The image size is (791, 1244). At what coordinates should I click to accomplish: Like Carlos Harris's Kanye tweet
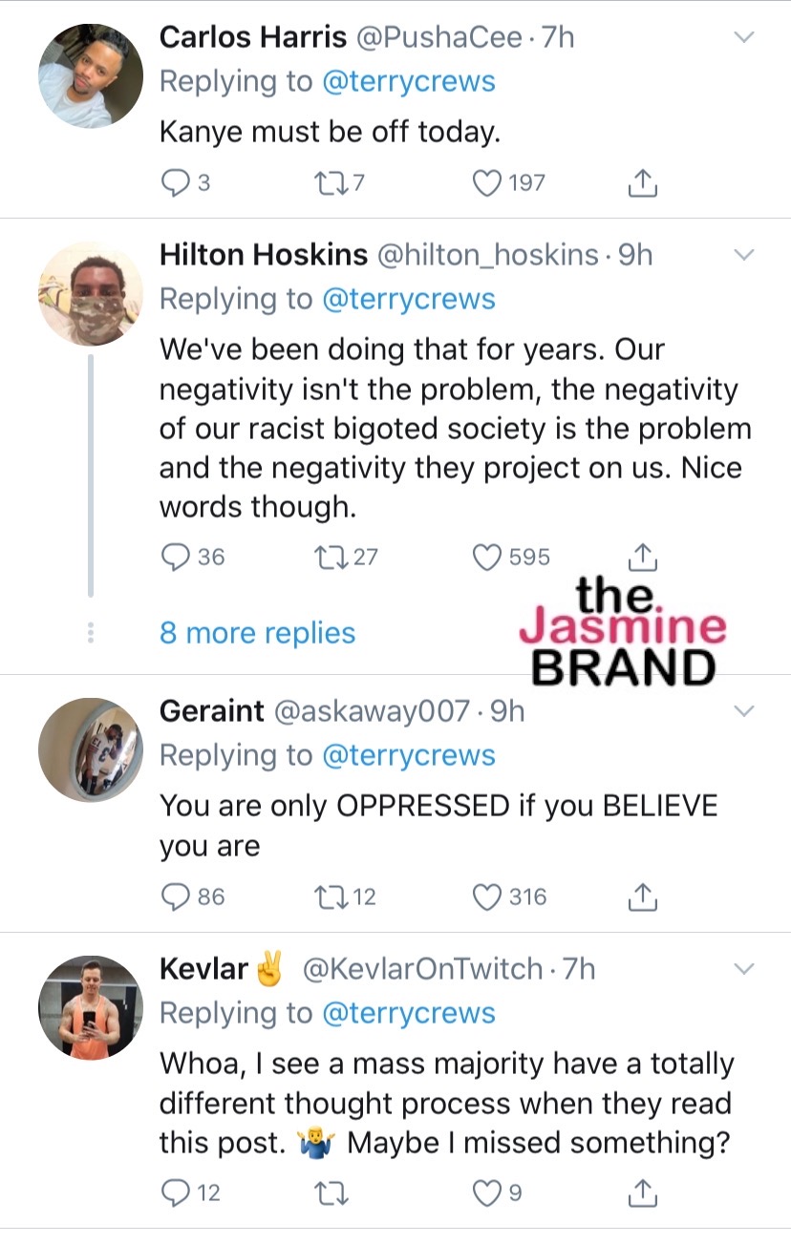(x=488, y=182)
